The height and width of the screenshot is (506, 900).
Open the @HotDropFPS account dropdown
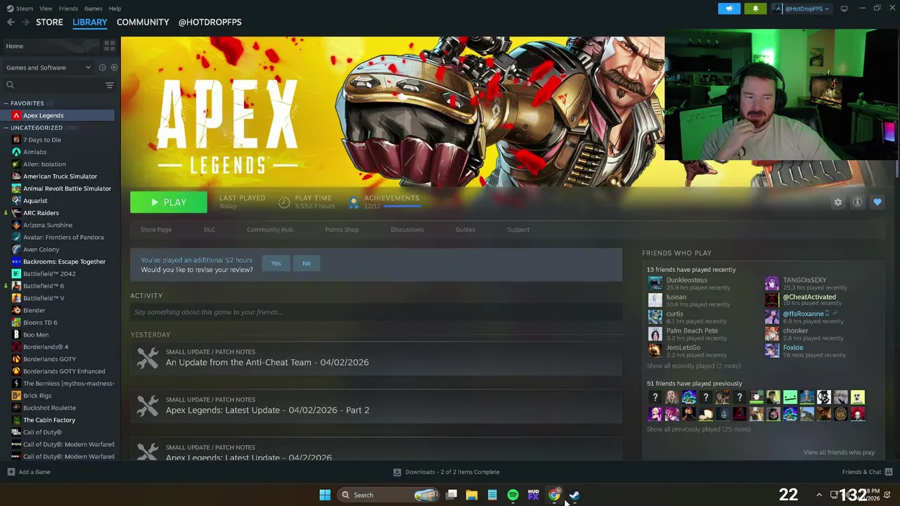(801, 8)
